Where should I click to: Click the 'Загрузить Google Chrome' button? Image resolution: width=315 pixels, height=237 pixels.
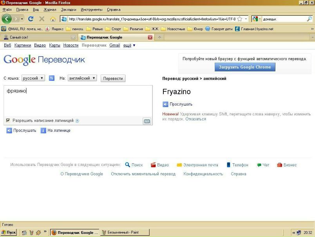245,67
